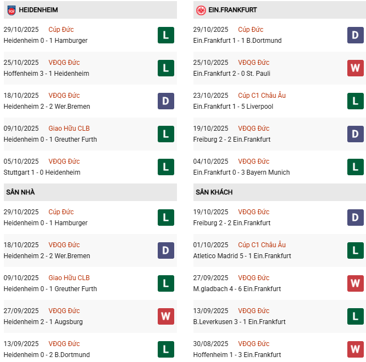Click loss badge for Ein.Frankfurt 1 - 5 Liverpool
The width and height of the screenshot is (366, 362).
(x=356, y=101)
